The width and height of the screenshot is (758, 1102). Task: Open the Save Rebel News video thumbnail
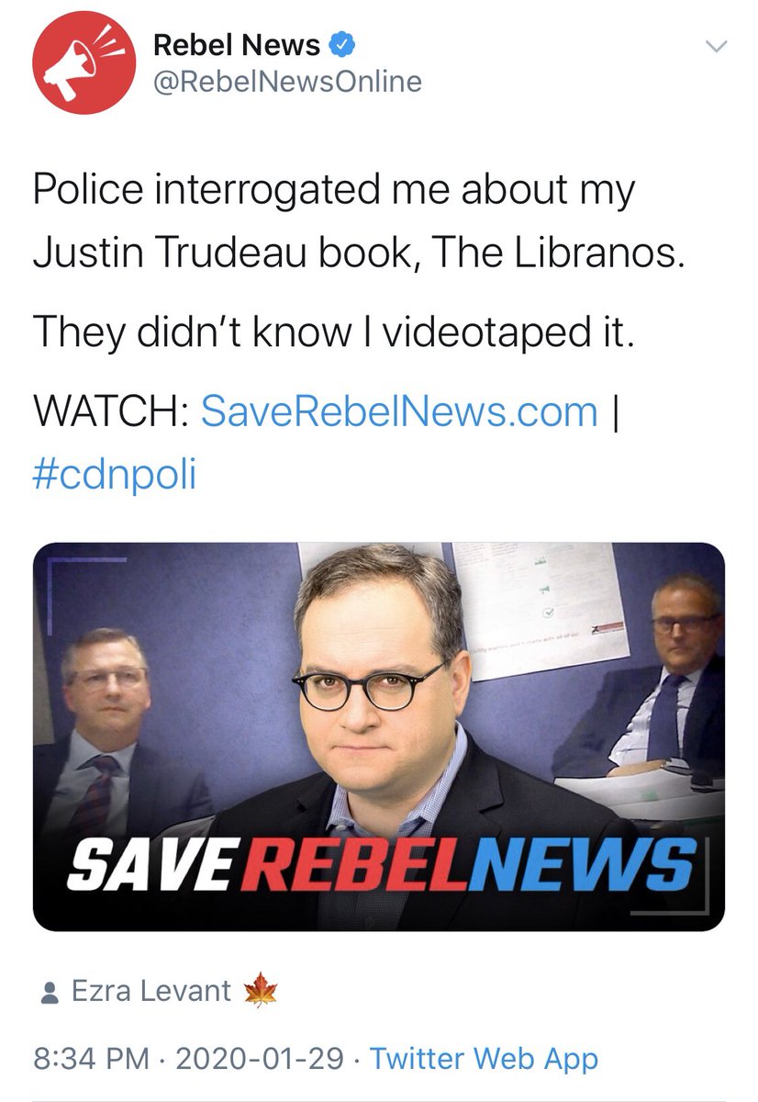pos(379,737)
